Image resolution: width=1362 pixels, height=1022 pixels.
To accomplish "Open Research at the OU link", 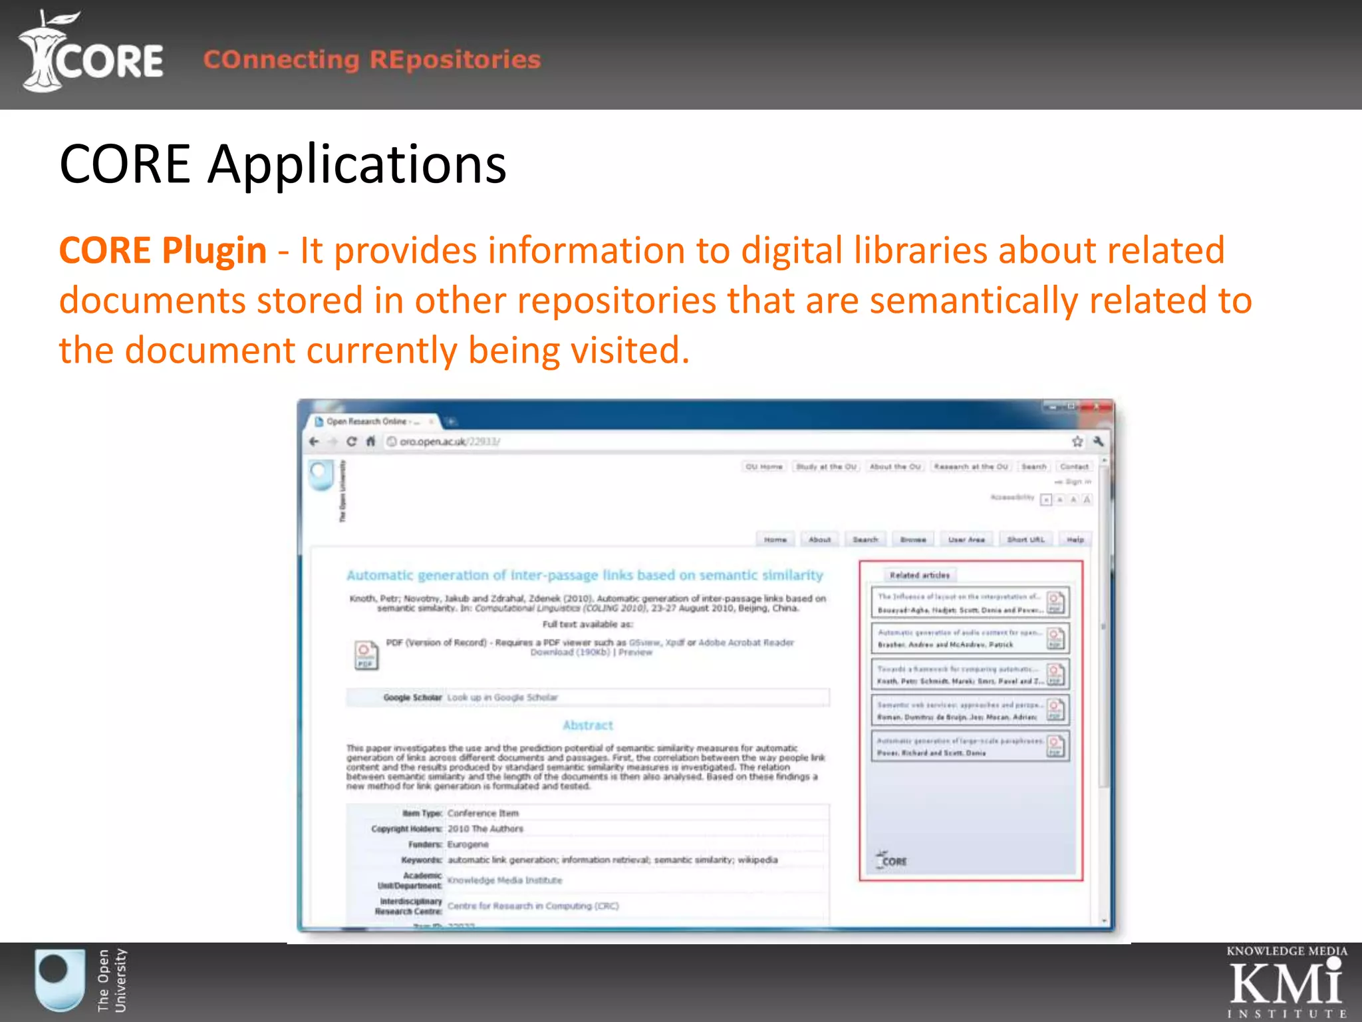I will 971,466.
